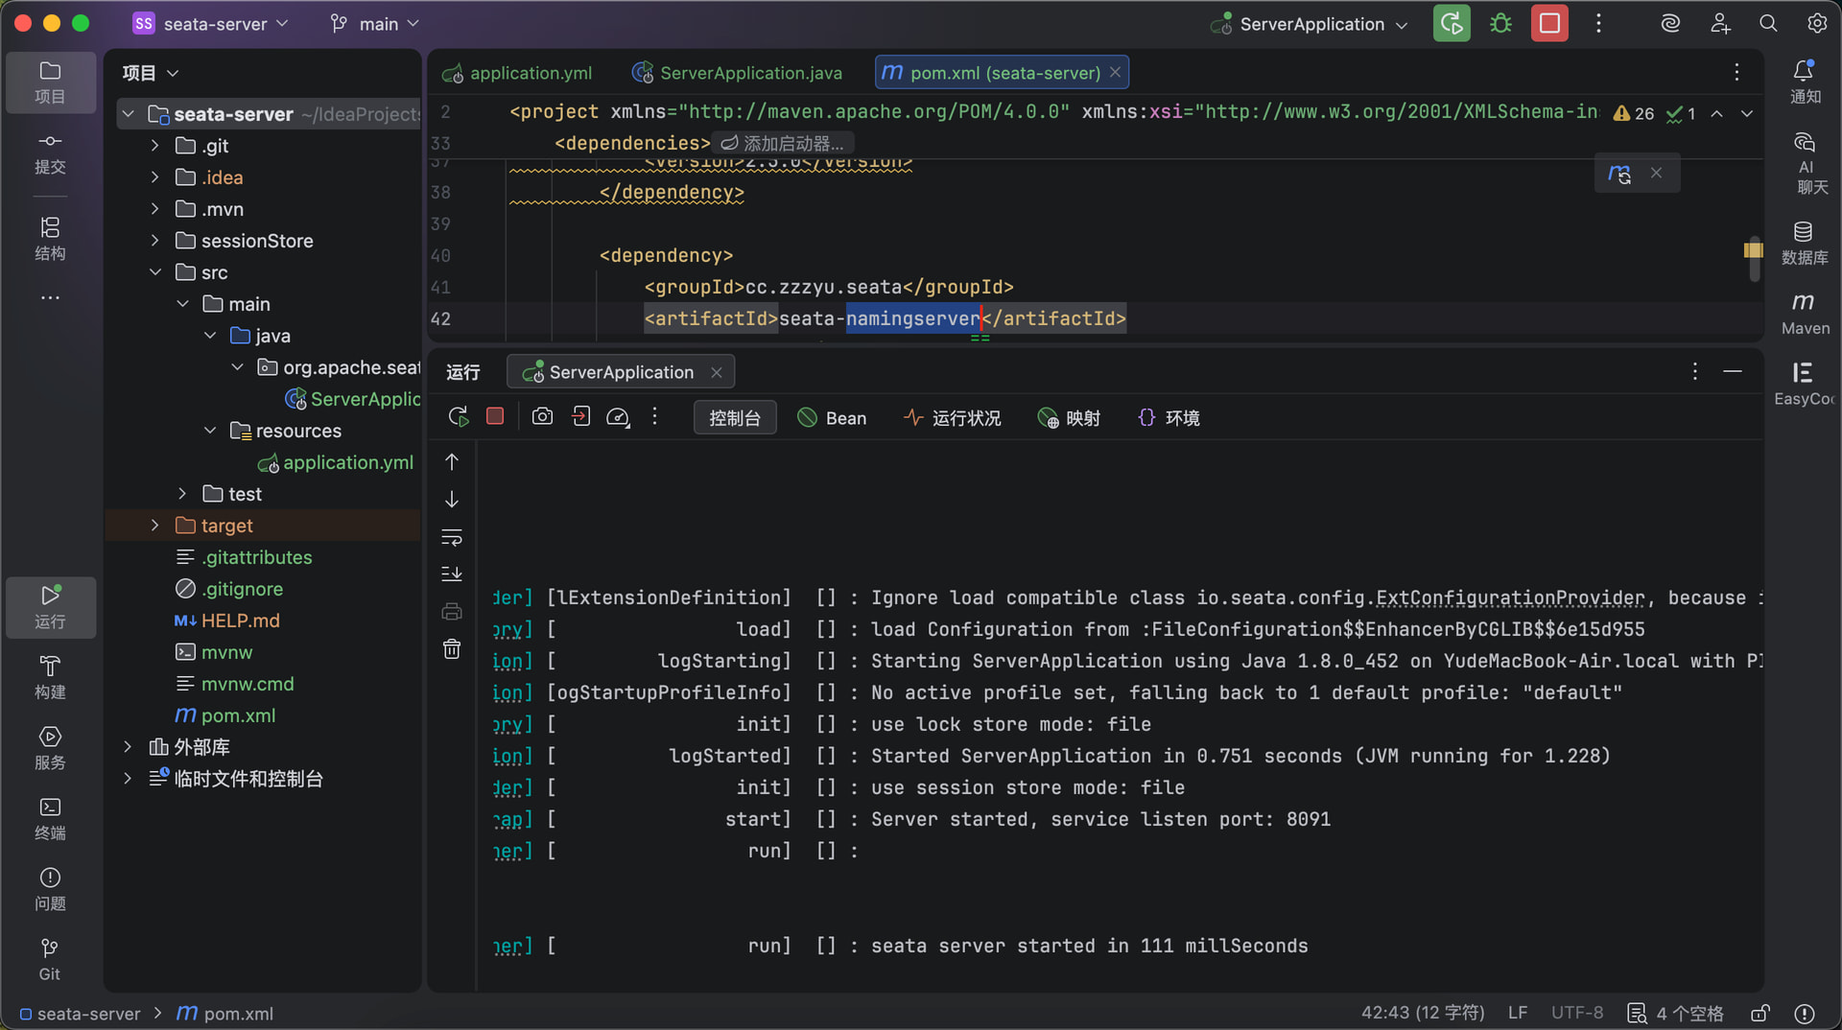
Task: Open the Terminal tool window
Action: [x=50, y=818]
